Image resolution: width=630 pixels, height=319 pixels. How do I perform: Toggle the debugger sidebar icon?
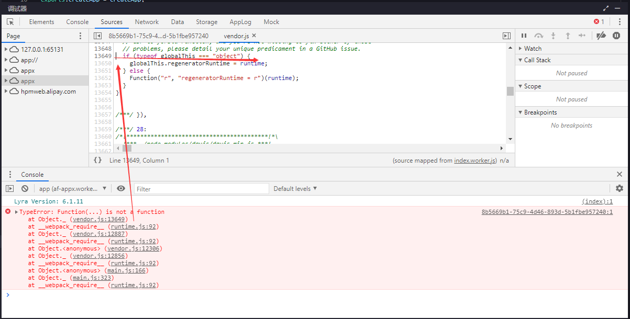(506, 36)
